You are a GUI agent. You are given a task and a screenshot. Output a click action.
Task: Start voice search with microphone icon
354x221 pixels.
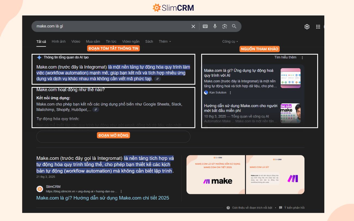pyautogui.click(x=215, y=26)
